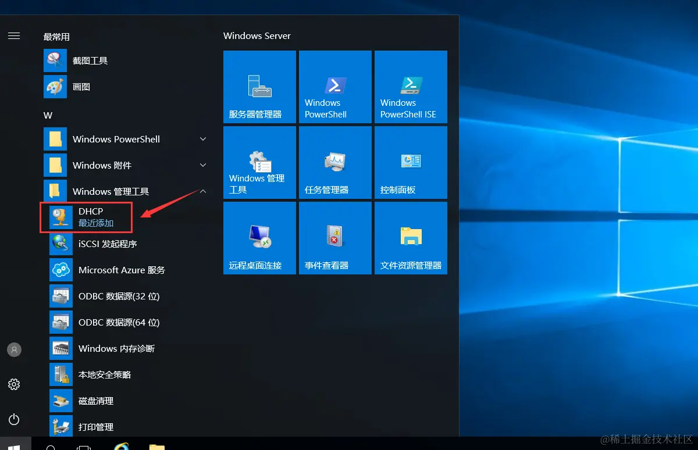Open the user account icon
698x450 pixels.
click(x=14, y=349)
